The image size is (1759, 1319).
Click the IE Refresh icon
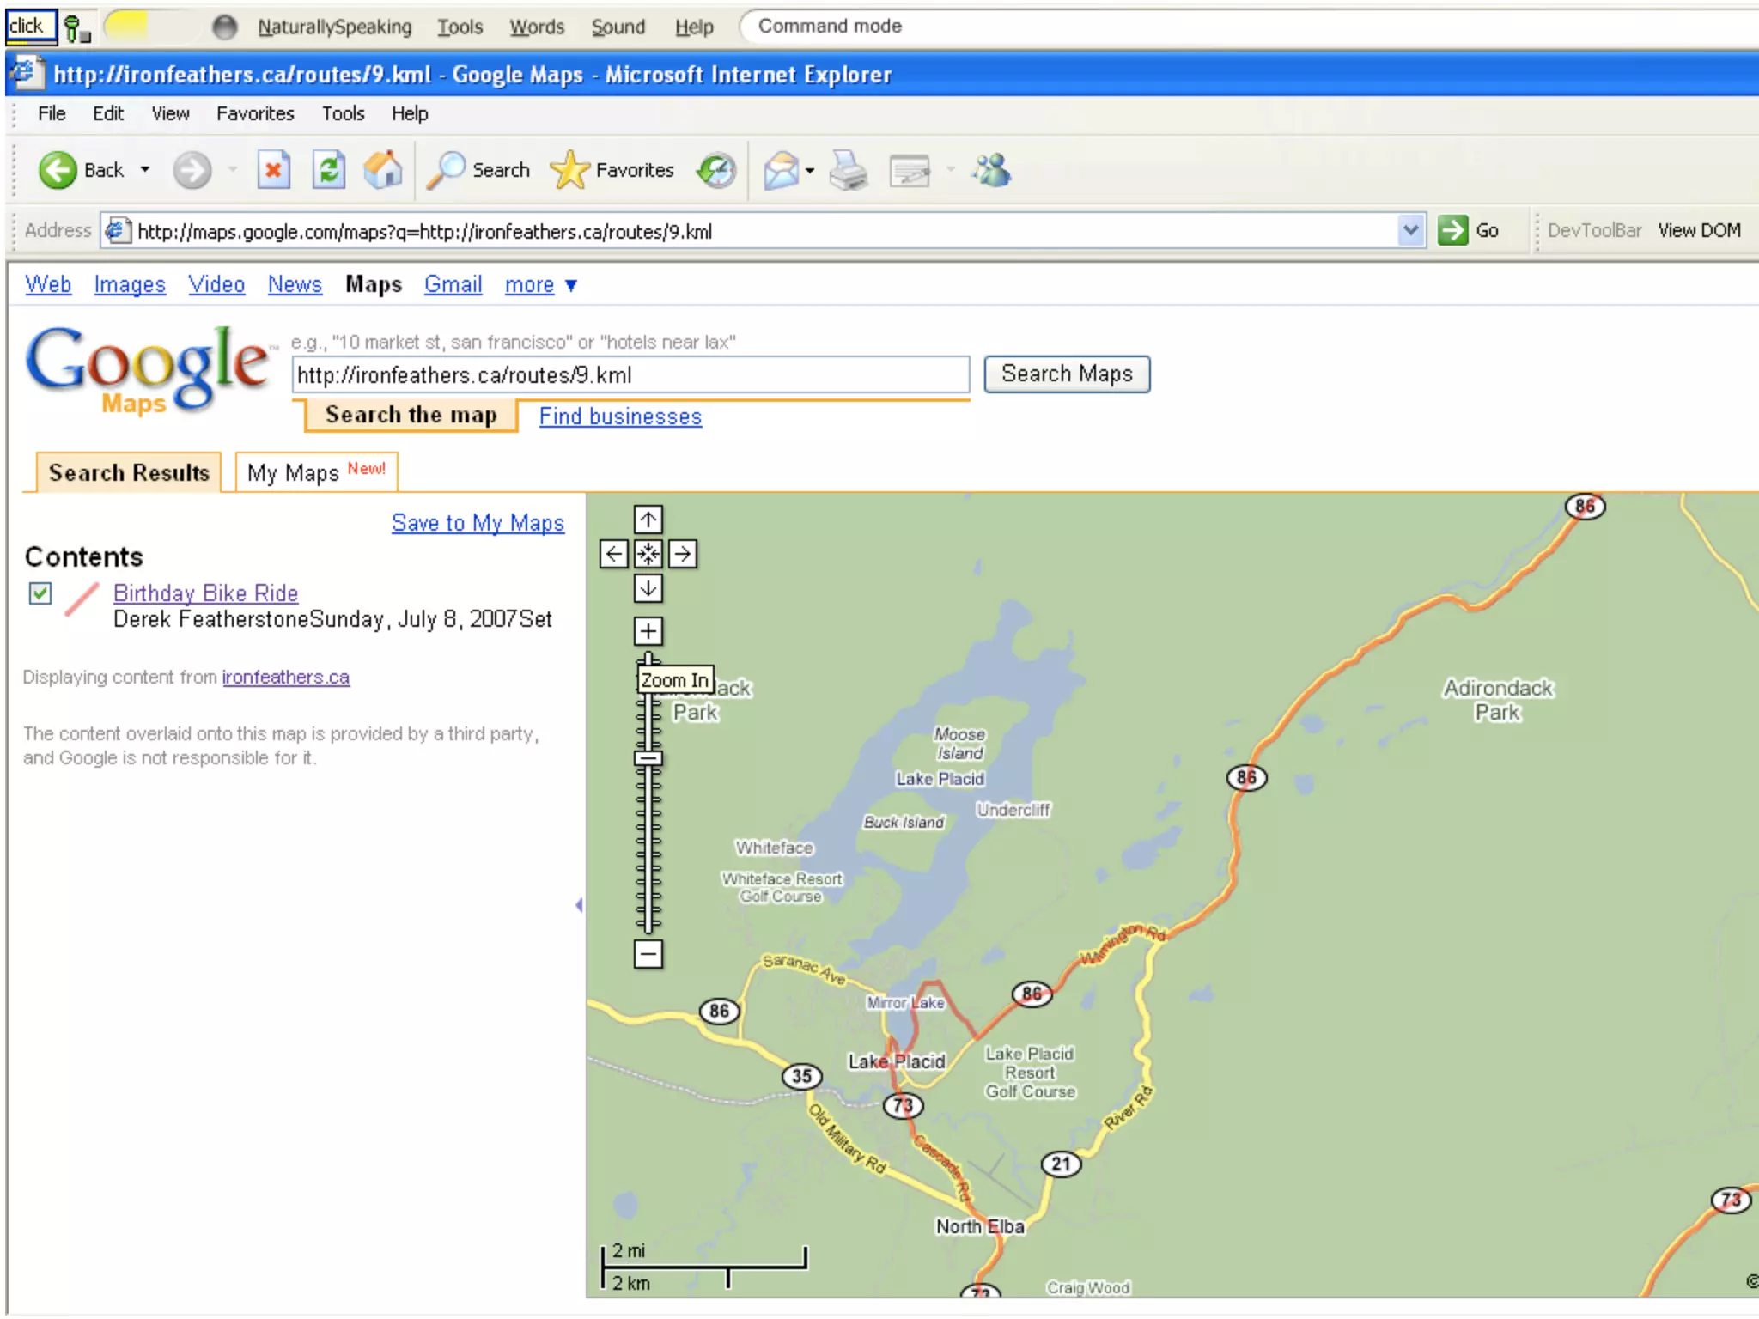[328, 170]
